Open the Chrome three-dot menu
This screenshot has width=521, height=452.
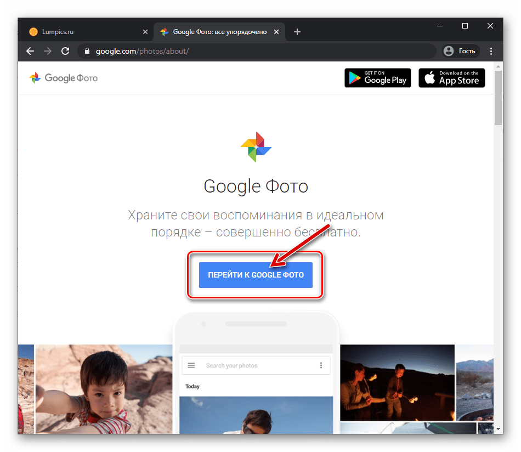click(x=491, y=51)
